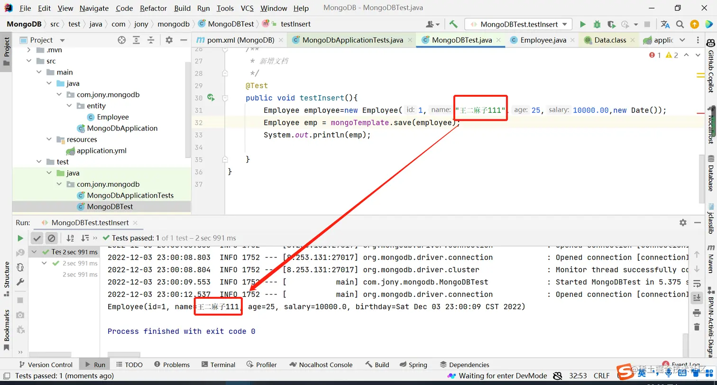Click the print icon in console

point(697,313)
